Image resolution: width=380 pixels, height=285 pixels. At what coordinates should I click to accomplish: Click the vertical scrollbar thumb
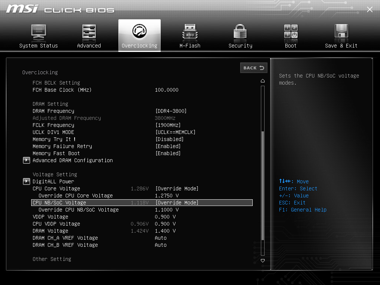tap(263, 186)
